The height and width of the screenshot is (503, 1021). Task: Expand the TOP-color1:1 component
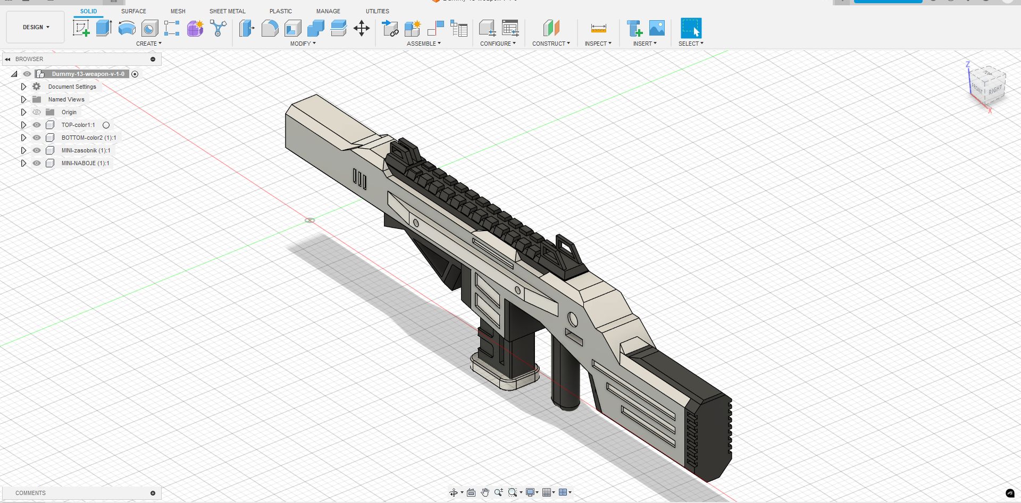[x=23, y=125]
